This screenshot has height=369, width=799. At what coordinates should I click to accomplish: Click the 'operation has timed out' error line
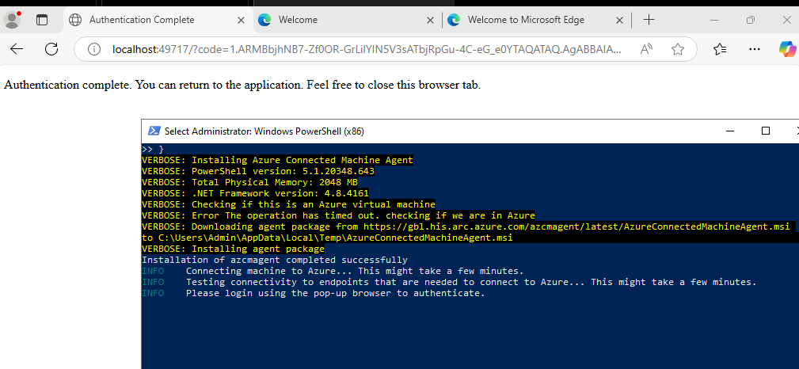pyautogui.click(x=338, y=215)
